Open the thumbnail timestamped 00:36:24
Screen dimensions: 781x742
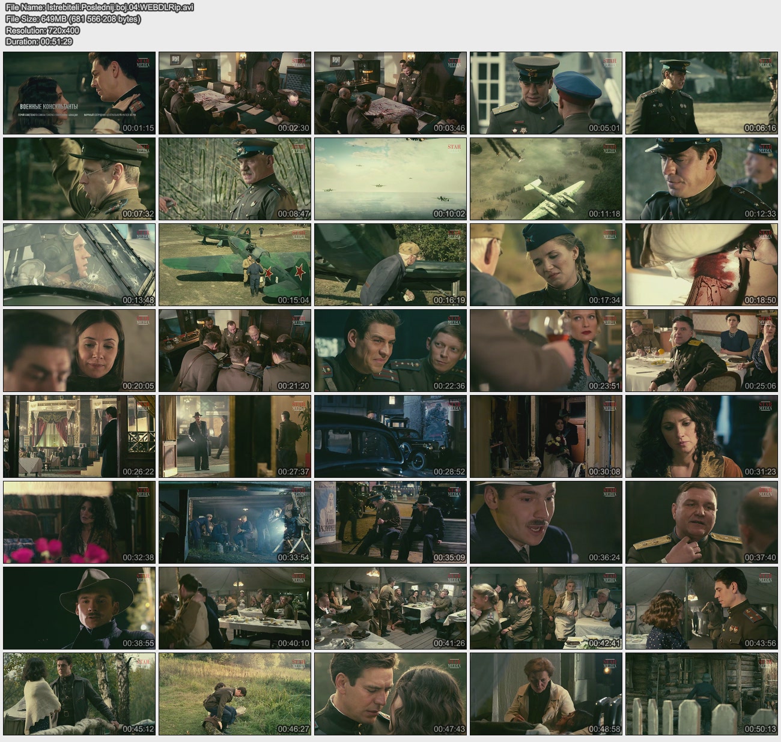point(546,522)
